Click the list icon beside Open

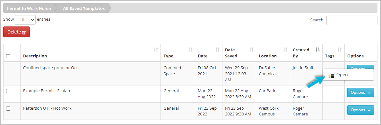click(332, 75)
